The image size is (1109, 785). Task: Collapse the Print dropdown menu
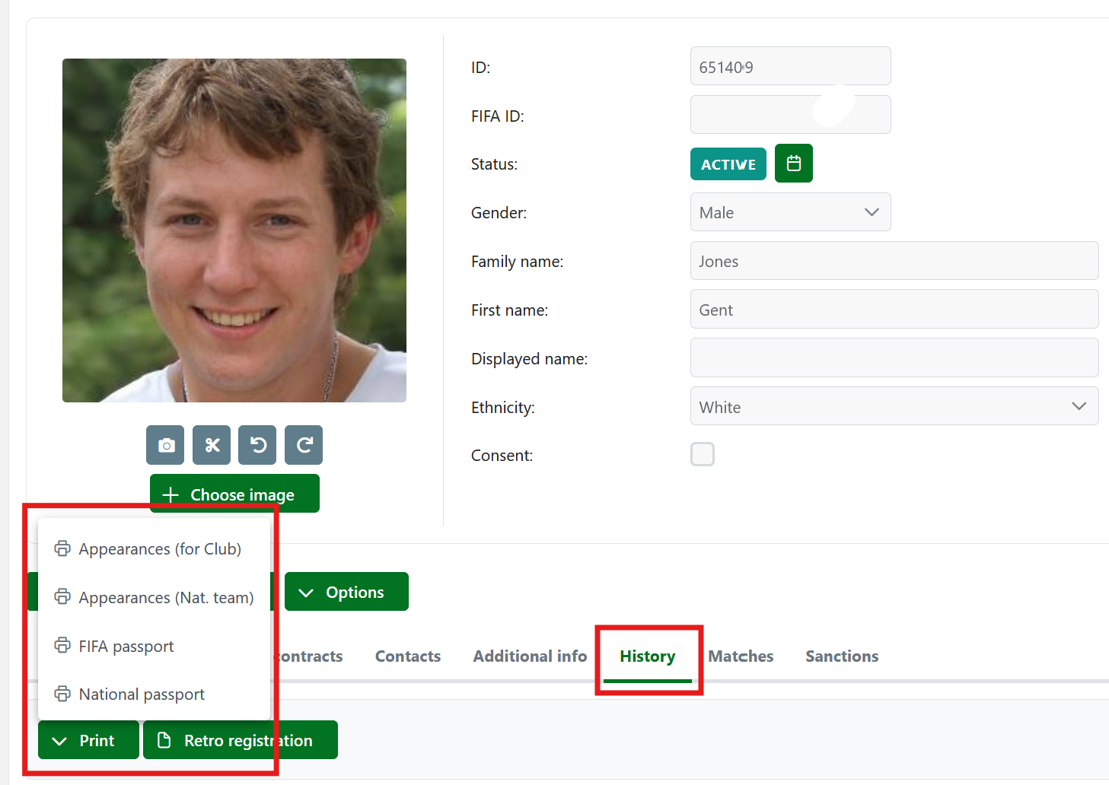[88, 740]
